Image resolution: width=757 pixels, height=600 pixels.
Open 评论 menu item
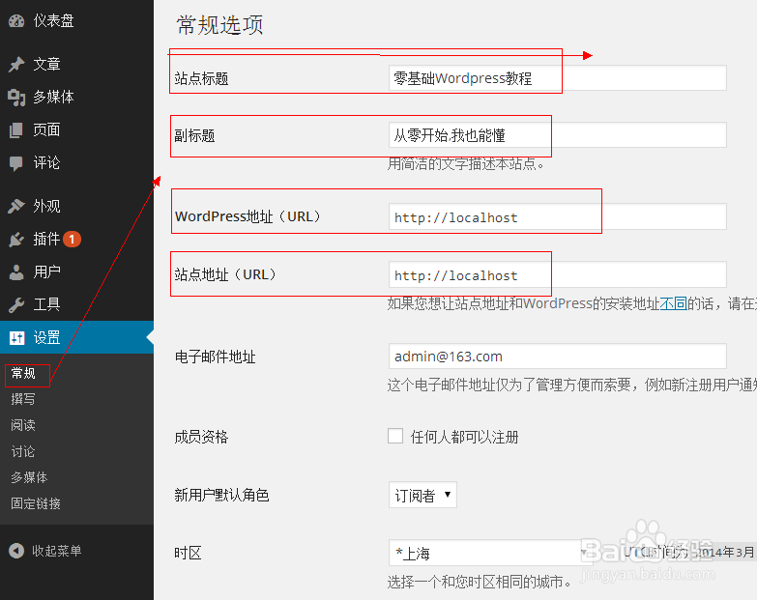(x=46, y=163)
